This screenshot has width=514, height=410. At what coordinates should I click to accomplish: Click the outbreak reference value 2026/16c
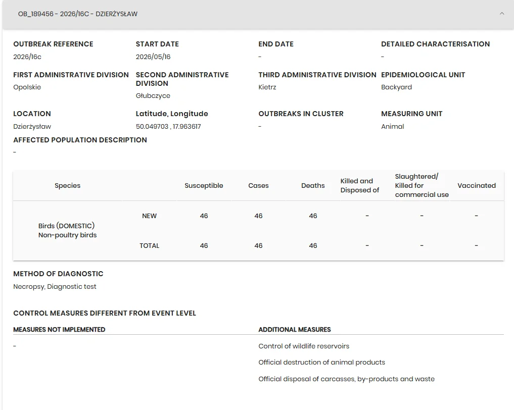(27, 57)
